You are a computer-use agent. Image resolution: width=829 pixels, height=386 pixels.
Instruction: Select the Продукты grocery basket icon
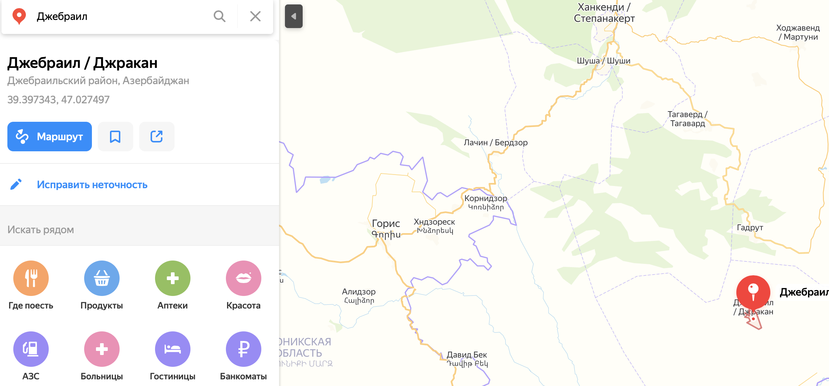click(102, 278)
